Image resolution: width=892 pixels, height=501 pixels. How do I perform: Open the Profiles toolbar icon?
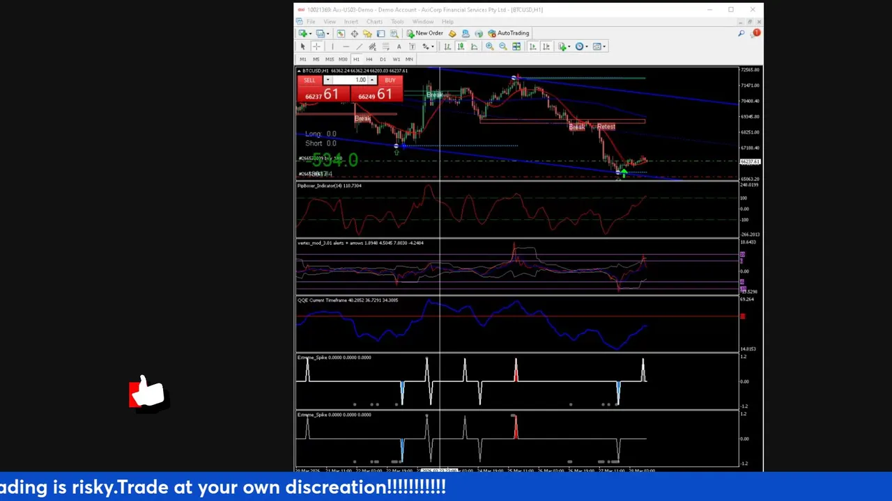click(321, 33)
